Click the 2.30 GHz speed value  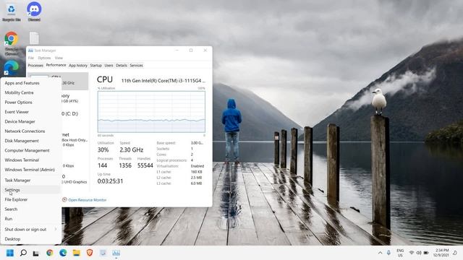point(132,149)
